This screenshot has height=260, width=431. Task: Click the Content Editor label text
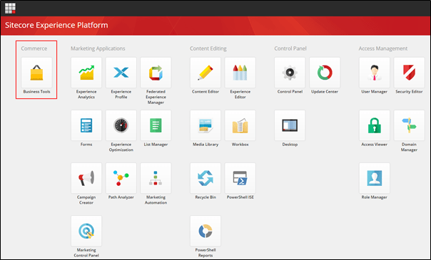tap(206, 92)
